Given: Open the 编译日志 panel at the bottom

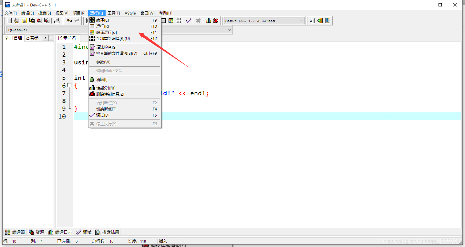Looking at the screenshot, I should click(60, 232).
